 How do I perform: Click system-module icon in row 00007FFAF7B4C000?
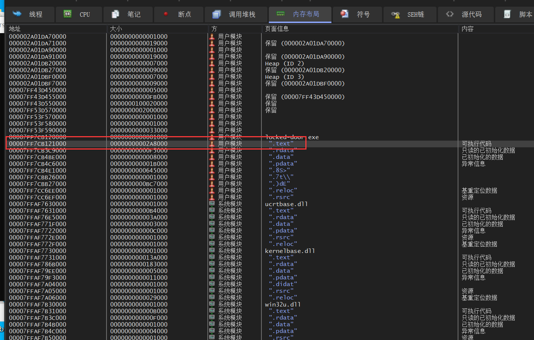pos(212,331)
